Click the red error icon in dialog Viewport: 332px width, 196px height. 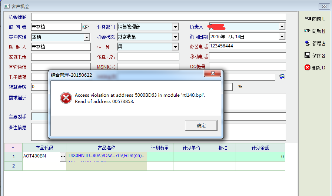tap(66, 98)
